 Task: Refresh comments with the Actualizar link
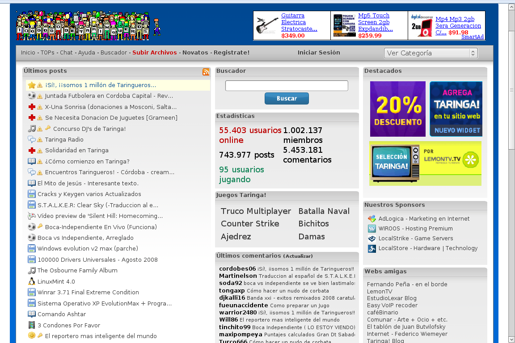[x=298, y=256]
